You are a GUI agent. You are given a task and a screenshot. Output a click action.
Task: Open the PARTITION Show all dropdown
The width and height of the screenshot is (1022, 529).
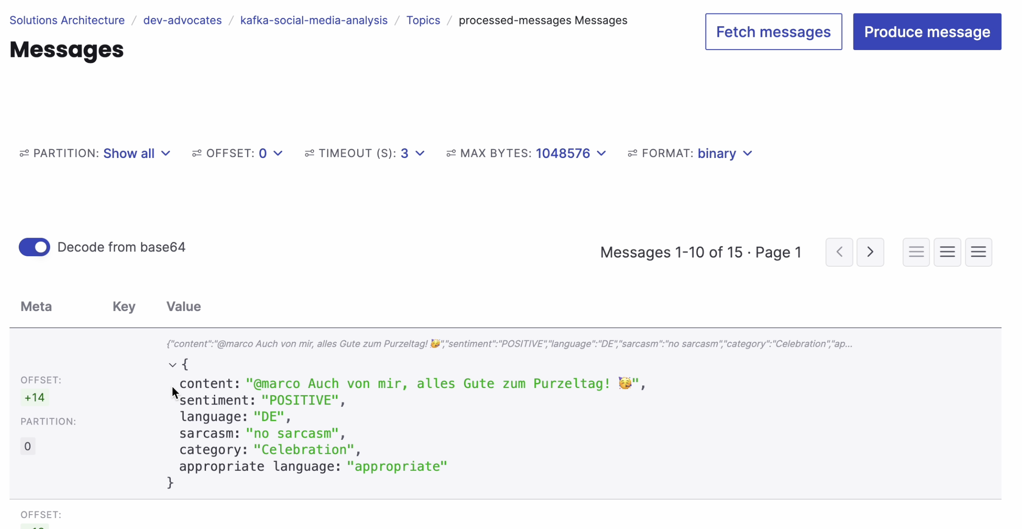coord(136,153)
